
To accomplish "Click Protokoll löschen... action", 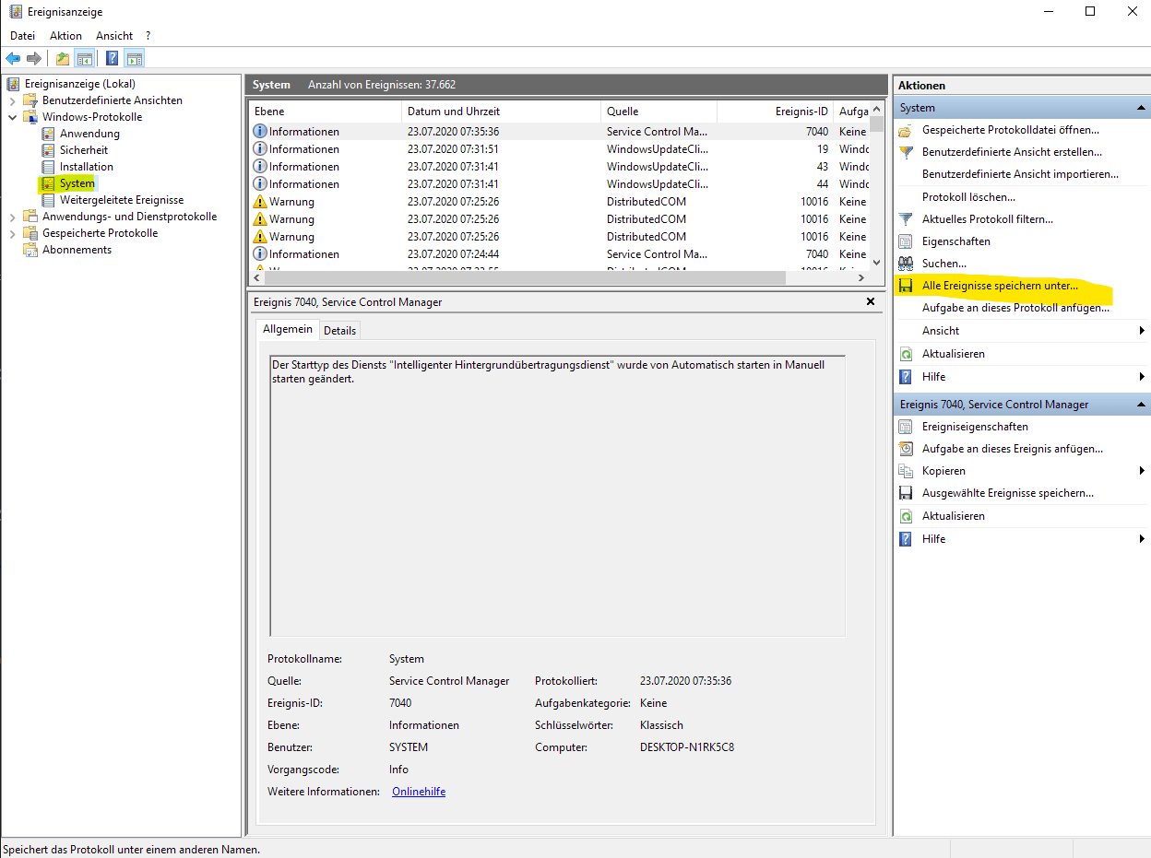I will point(968,197).
